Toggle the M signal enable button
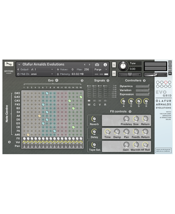Screen dimensions: 175x214 (89, 101)
